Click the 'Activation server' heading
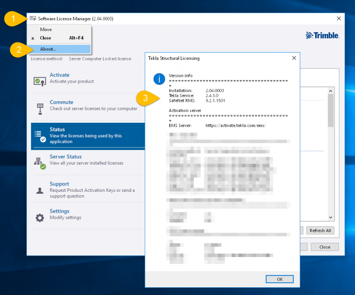This screenshot has width=355, height=295. (185, 111)
